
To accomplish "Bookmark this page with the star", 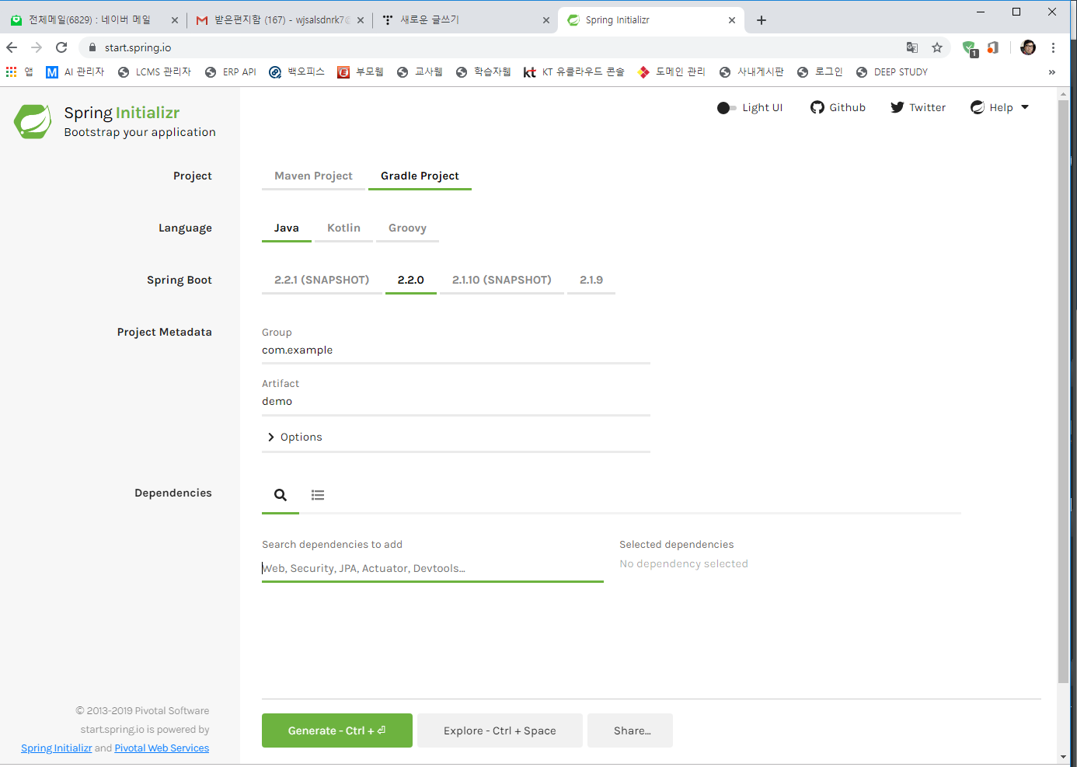I will pos(937,47).
